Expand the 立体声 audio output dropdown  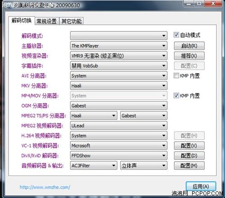point(144,166)
